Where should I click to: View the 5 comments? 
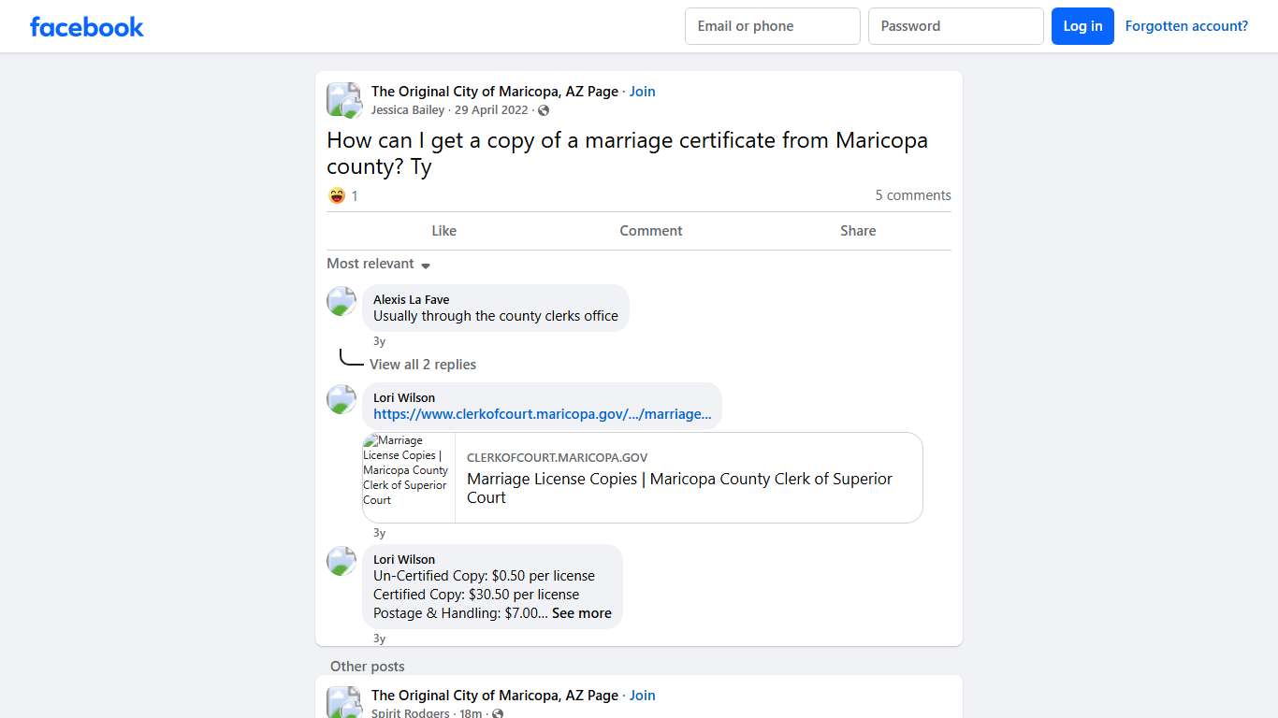click(x=912, y=195)
